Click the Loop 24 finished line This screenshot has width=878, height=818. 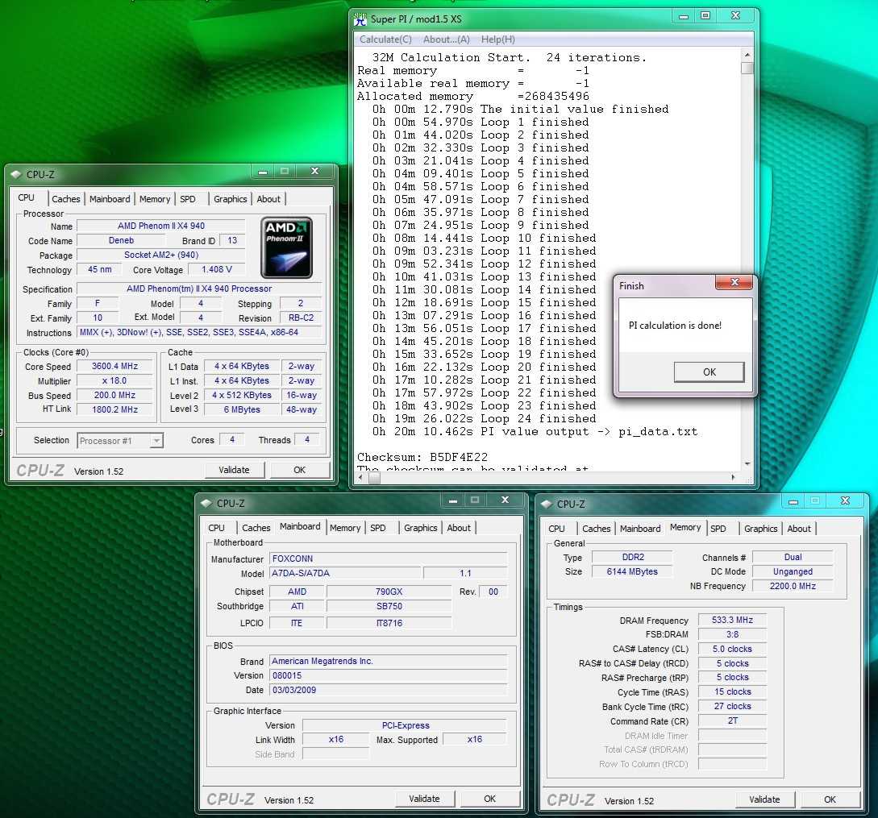(x=485, y=419)
